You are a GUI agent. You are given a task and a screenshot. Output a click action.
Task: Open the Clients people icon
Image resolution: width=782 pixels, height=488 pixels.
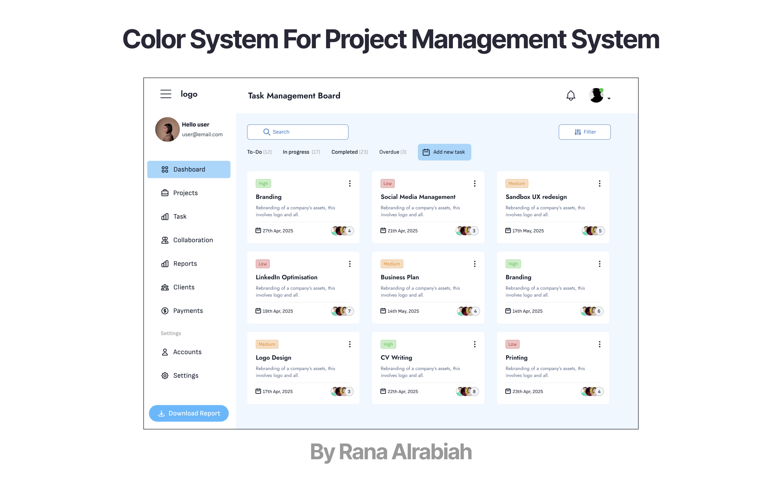pyautogui.click(x=165, y=287)
